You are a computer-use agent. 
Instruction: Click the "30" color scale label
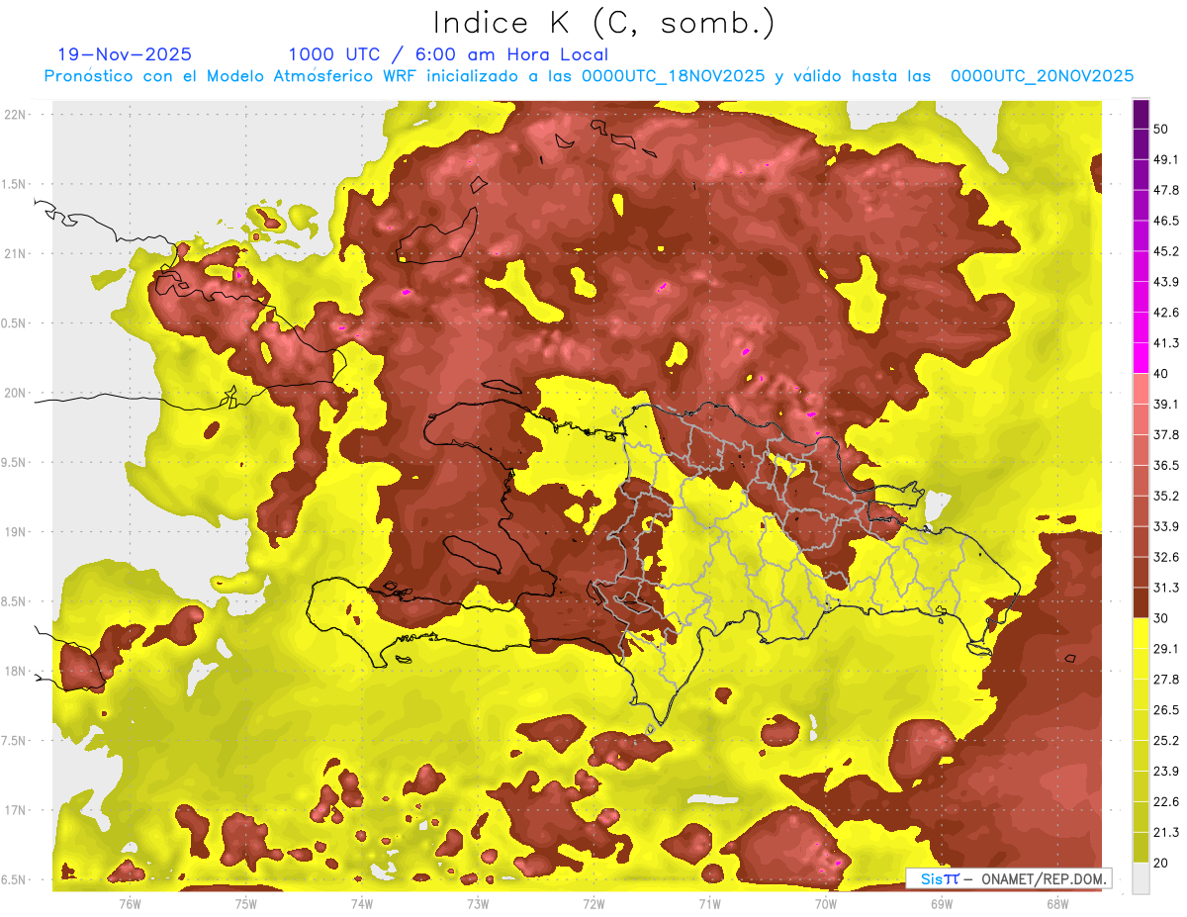point(1161,618)
